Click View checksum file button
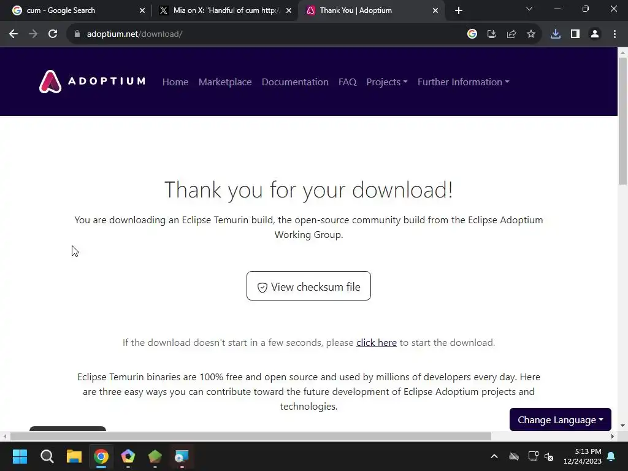This screenshot has width=628, height=471. coord(309,286)
